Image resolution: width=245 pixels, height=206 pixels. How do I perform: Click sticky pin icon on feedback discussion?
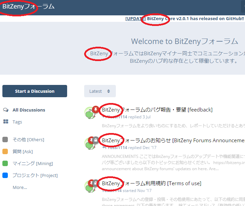coord(96,109)
